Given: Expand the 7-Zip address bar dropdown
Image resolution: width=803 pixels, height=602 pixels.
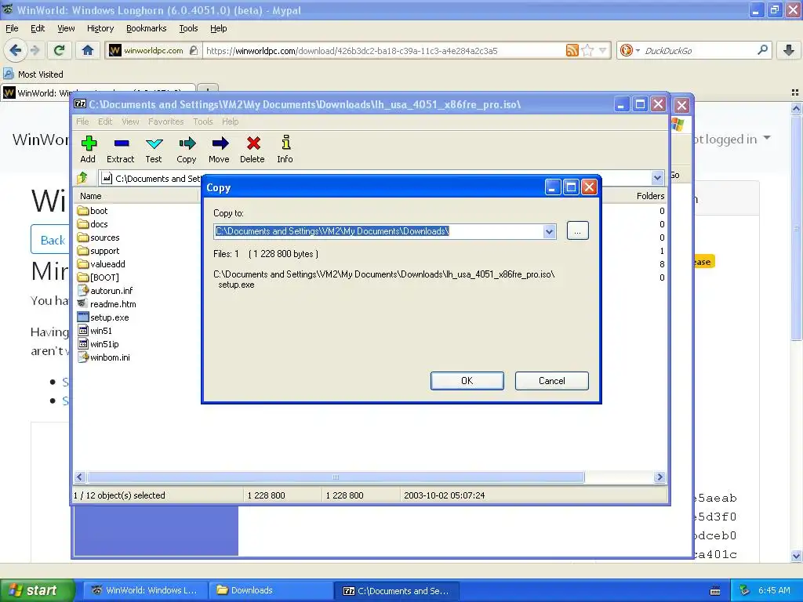Looking at the screenshot, I should (657, 178).
